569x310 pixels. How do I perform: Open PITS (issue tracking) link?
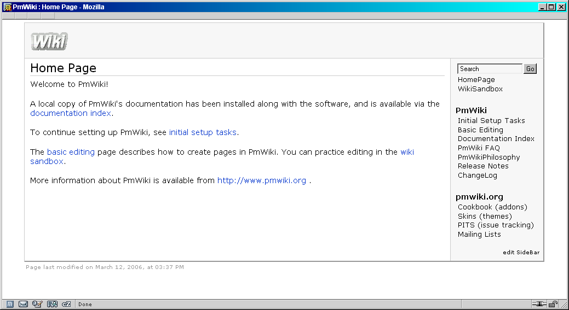click(x=496, y=225)
